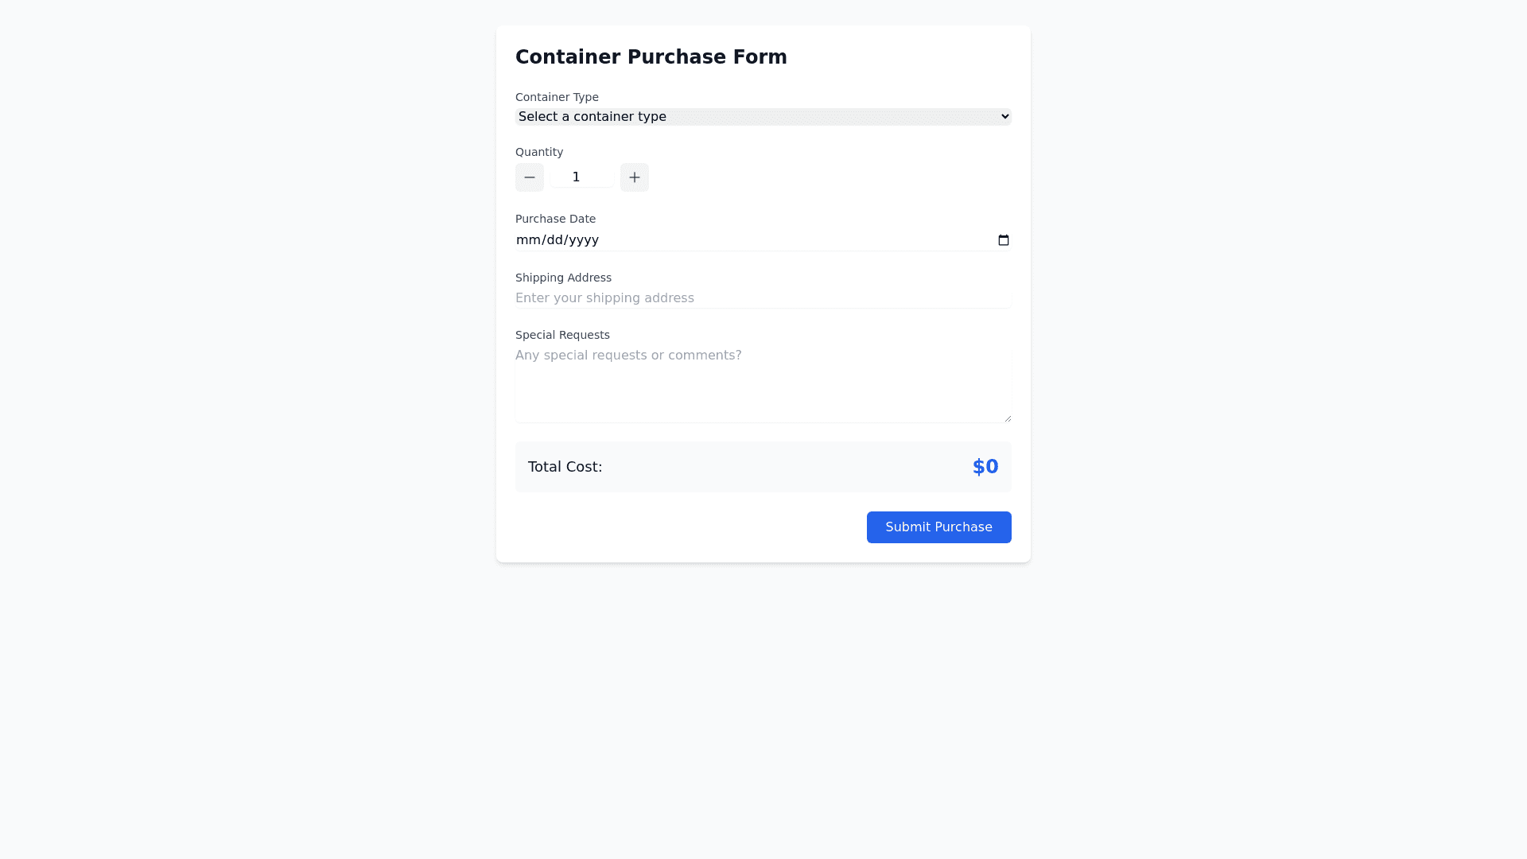The image size is (1527, 859).
Task: Click the plus quantity icon
Action: pos(635,177)
